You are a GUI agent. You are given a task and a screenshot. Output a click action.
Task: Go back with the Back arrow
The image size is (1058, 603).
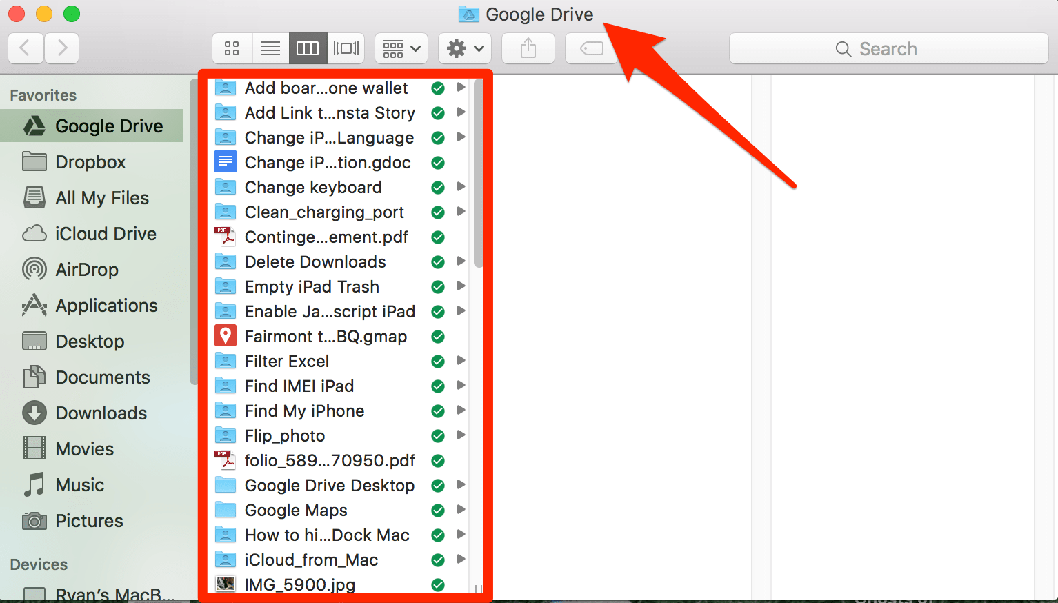tap(26, 48)
